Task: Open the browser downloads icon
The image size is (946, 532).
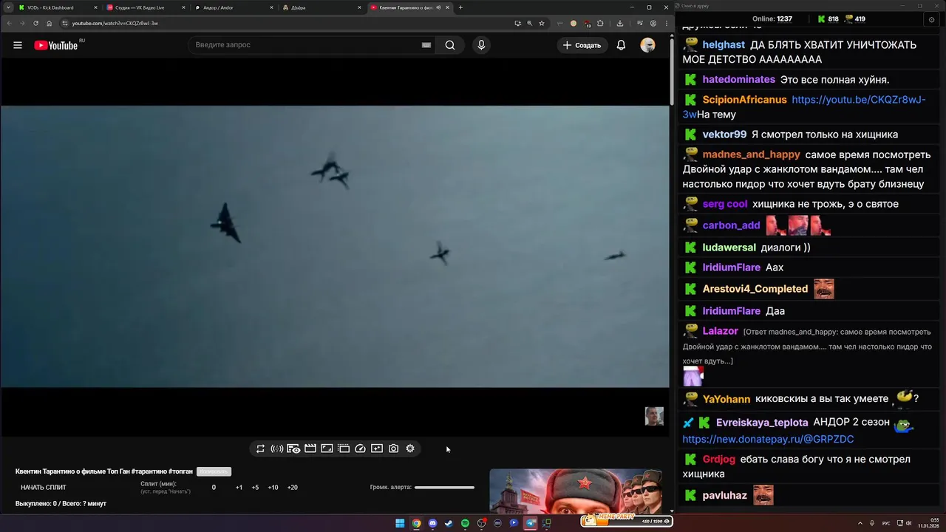Action: point(619,23)
